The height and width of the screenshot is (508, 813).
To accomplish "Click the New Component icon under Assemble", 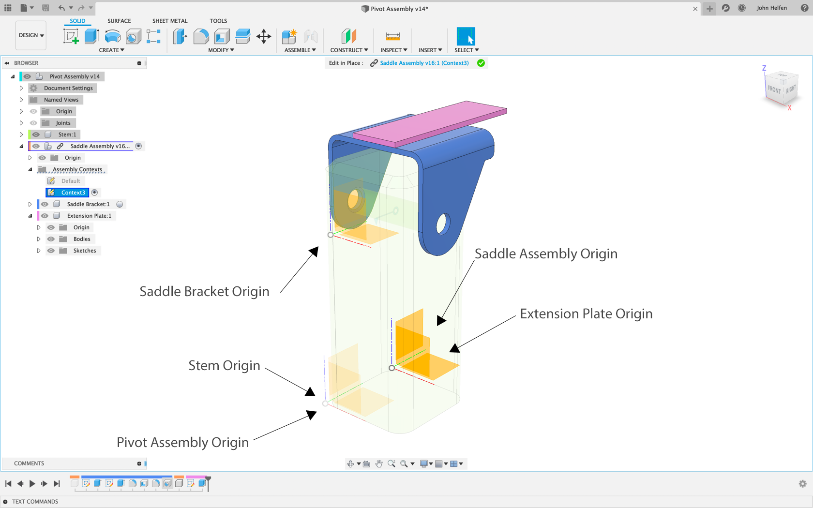I will pos(289,36).
